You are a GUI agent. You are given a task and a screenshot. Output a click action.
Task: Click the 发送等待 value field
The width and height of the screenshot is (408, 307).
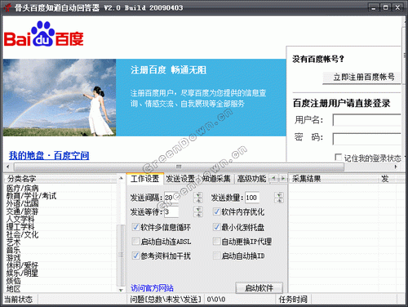pyautogui.click(x=171, y=211)
